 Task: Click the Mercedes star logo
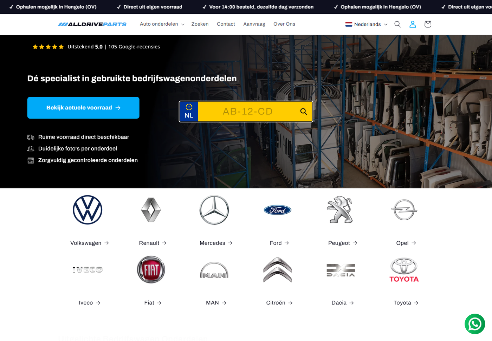tap(214, 210)
